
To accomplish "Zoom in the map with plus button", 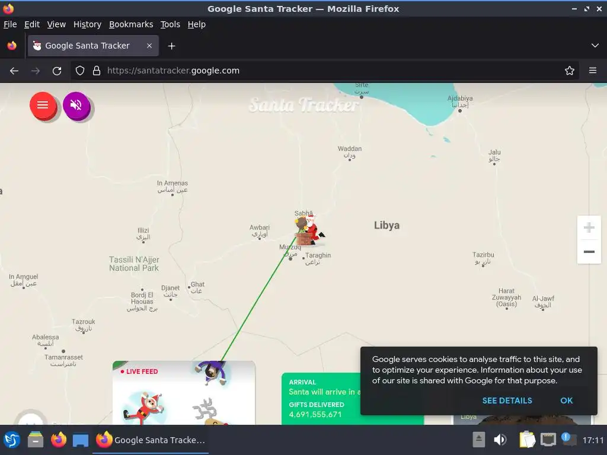I will click(589, 227).
